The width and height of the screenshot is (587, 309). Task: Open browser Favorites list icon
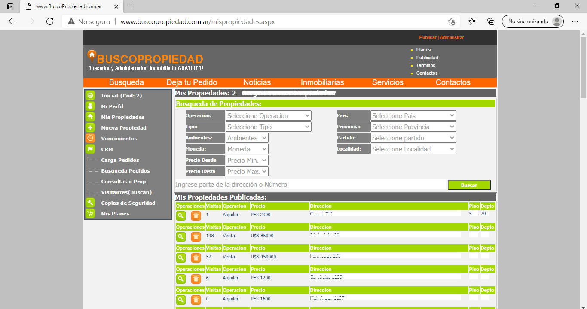point(472,21)
